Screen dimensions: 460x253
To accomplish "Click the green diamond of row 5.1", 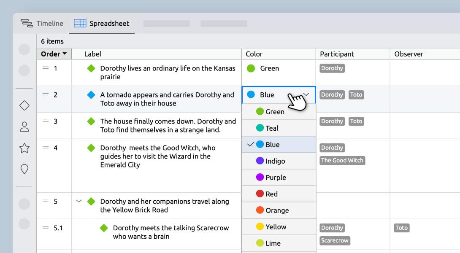I will coord(104,228).
